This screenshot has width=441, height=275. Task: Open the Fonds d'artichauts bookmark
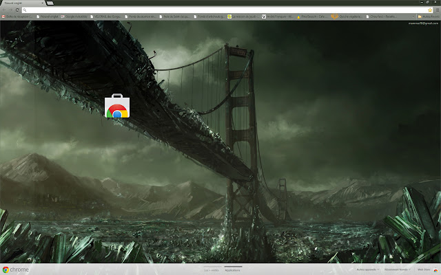pyautogui.click(x=209, y=16)
